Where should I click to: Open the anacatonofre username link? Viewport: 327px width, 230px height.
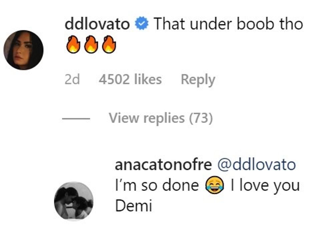click(x=163, y=165)
